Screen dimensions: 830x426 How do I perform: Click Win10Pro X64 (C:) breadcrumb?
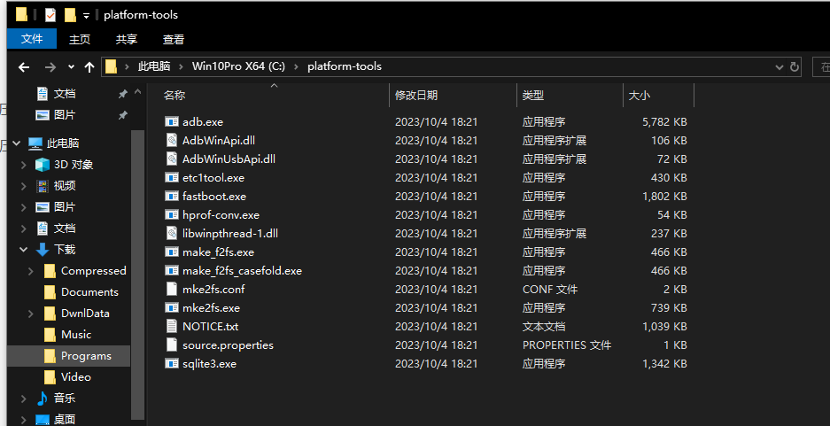tap(239, 66)
